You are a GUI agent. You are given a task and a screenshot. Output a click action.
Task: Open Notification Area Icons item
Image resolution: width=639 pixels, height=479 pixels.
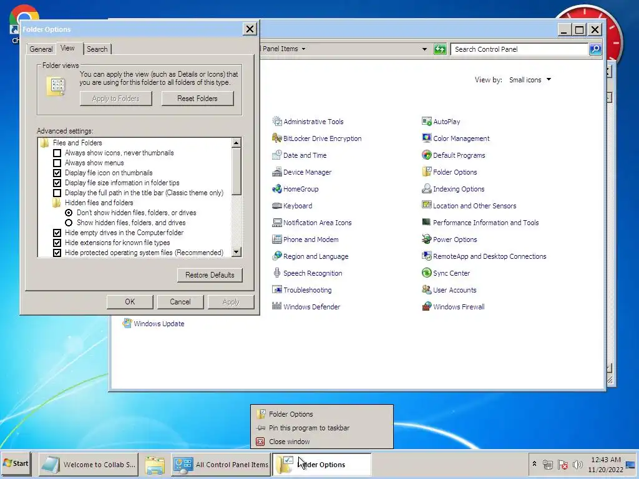tap(312, 223)
